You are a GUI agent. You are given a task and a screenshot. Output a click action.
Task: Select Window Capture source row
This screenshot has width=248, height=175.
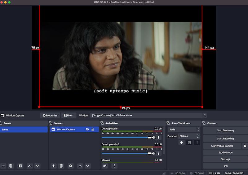coord(74,130)
